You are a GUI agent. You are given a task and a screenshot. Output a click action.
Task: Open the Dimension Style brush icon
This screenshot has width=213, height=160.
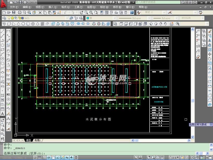point(170,13)
